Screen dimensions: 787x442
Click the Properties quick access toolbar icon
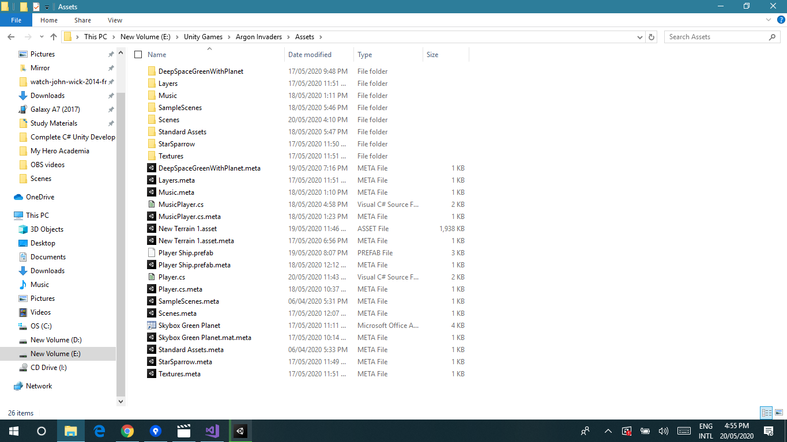tap(36, 7)
